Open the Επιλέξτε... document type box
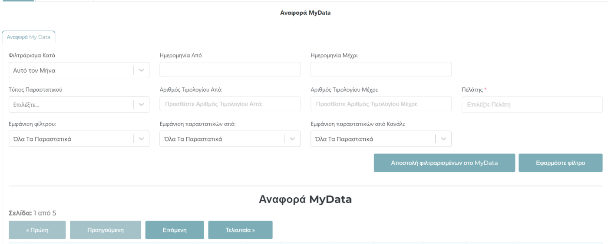608x244 pixels. pos(79,105)
